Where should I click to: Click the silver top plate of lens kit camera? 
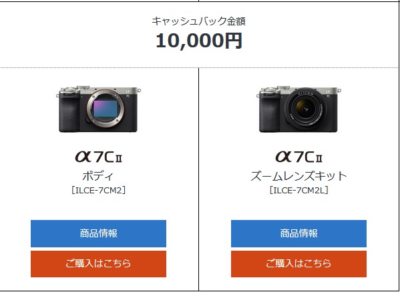tap(298, 91)
